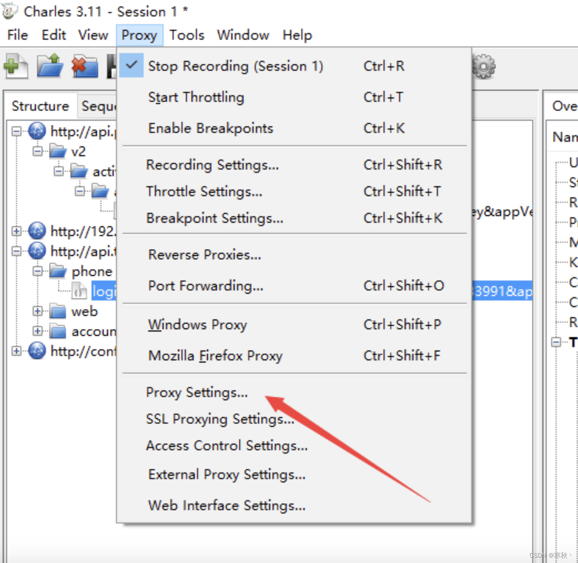Screen dimensions: 578x563
Task: Click the globe icon for http://conf host
Action: pos(37,351)
